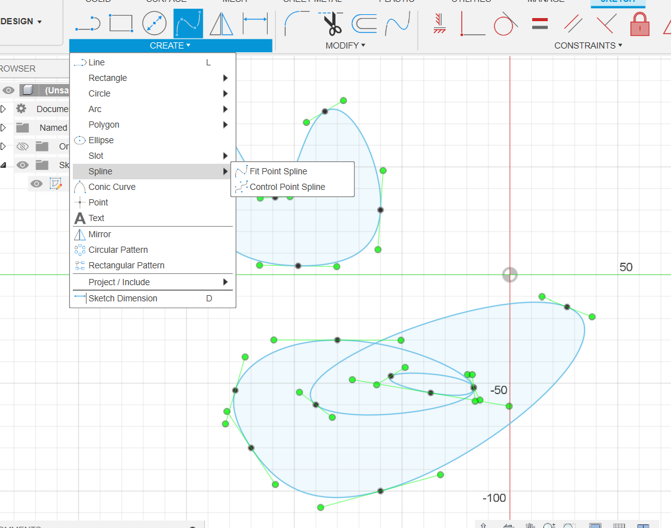Toggle visibility of the root component
Screen dimensions: 671x528
tap(9, 90)
